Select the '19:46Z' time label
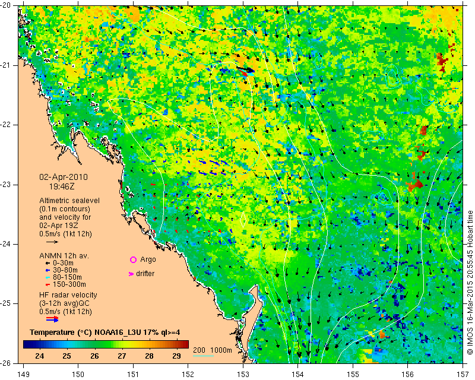This screenshot has width=475, height=380. (62, 186)
